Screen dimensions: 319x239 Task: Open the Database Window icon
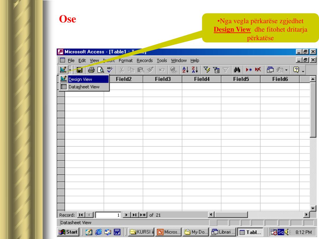(x=270, y=70)
